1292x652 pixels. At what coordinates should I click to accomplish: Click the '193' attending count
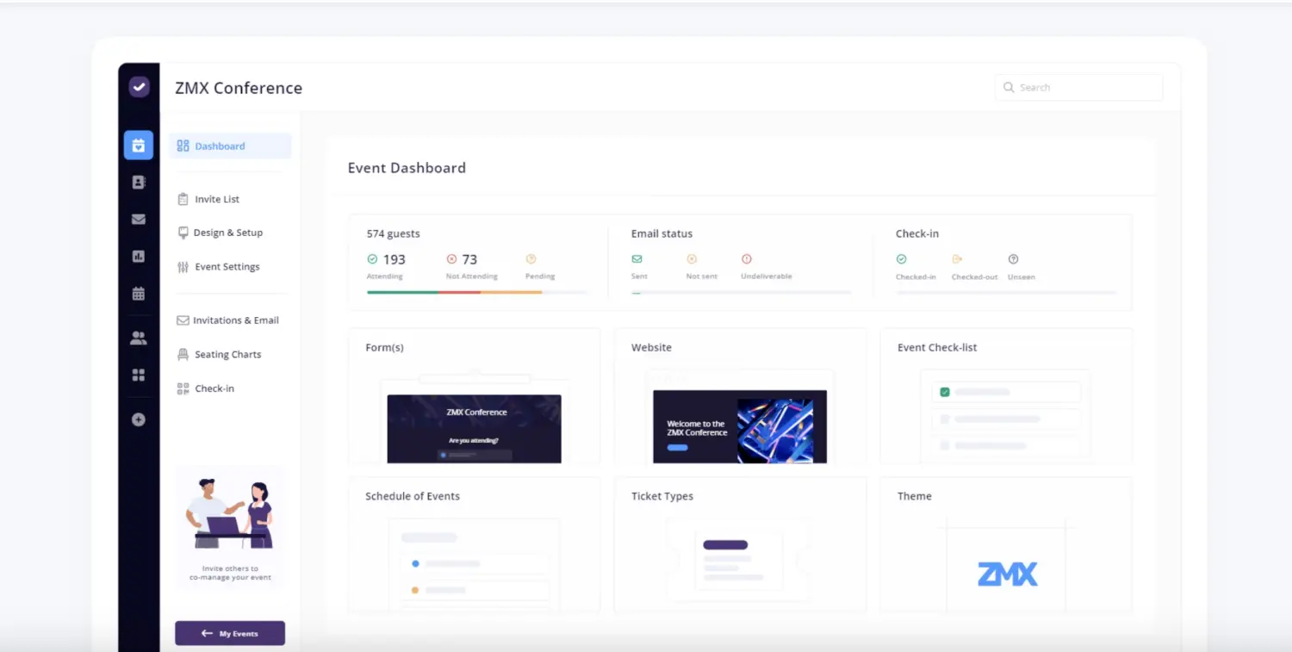[394, 259]
